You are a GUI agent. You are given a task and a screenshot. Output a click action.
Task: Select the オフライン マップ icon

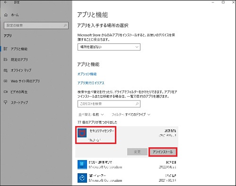[x=6, y=70]
